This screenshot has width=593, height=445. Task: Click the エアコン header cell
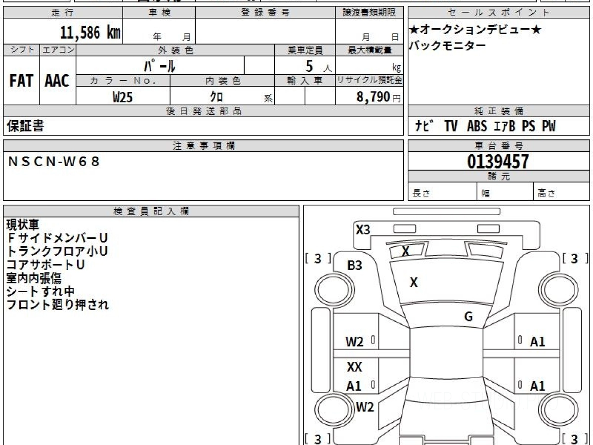pyautogui.click(x=58, y=50)
